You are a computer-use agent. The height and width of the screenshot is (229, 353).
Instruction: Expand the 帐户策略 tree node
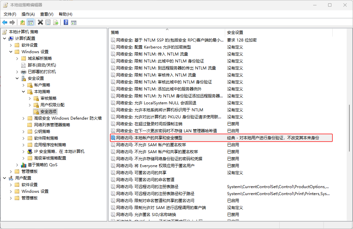coord(24,85)
